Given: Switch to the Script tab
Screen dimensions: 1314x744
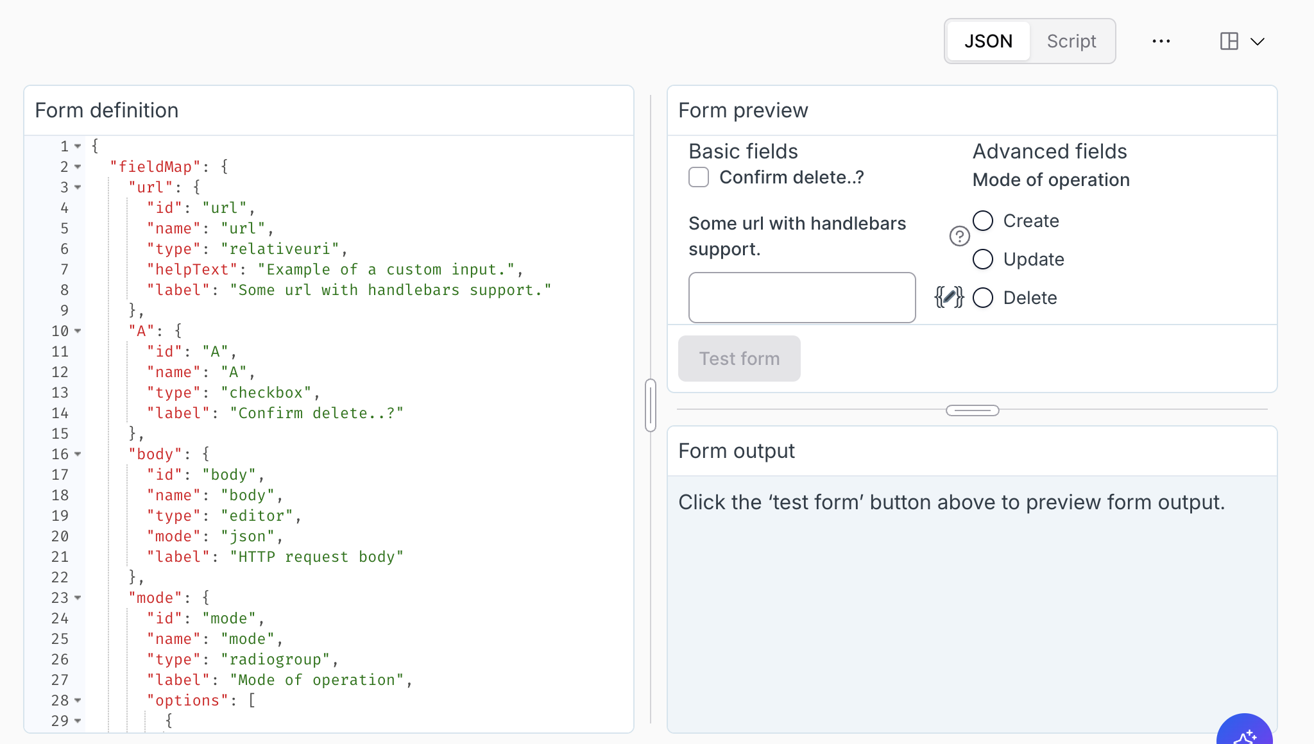Looking at the screenshot, I should 1071,41.
